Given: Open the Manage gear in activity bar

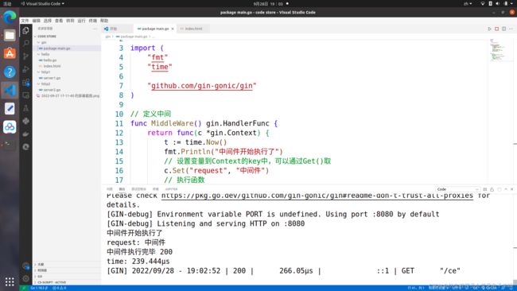Looking at the screenshot, I should [x=25, y=278].
